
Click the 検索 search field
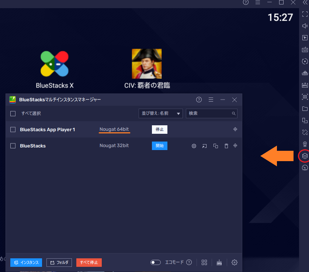209,113
